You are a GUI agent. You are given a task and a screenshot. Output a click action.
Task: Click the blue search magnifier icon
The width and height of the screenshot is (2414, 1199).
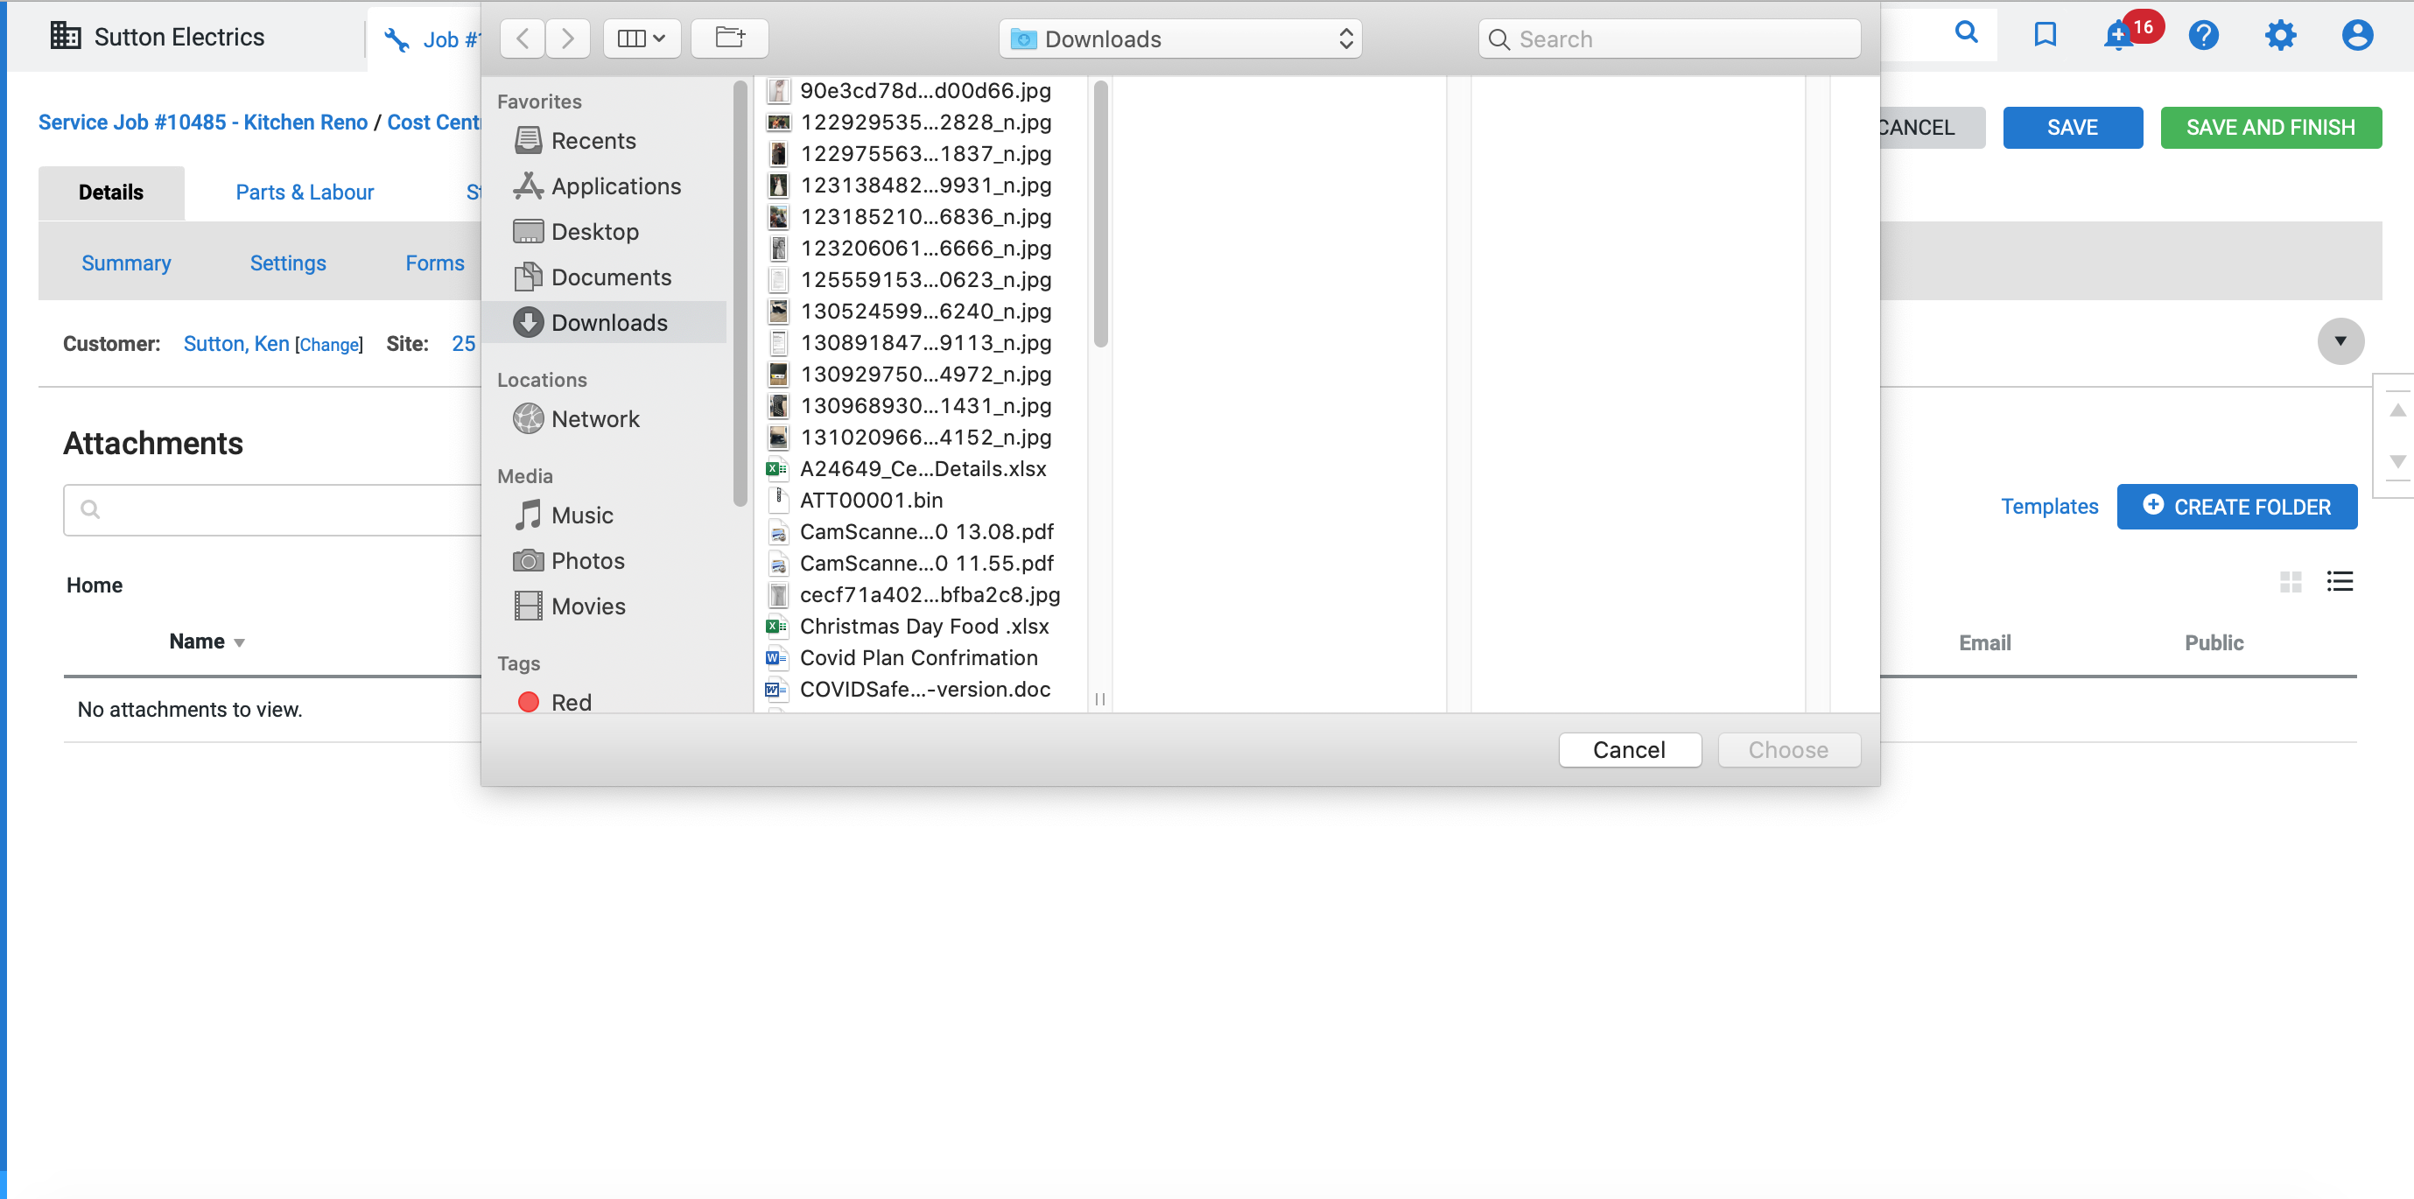pyautogui.click(x=1966, y=32)
